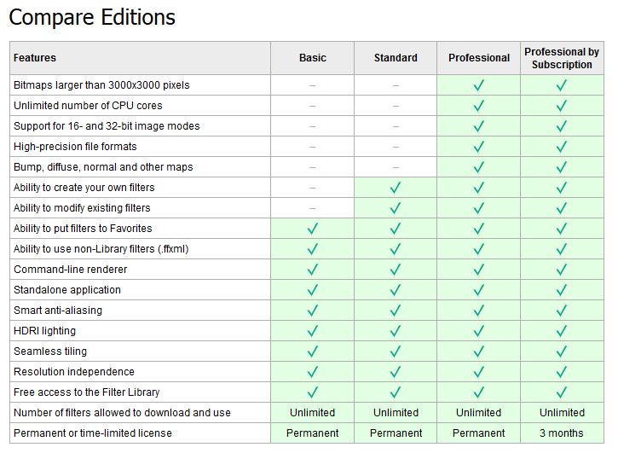The width and height of the screenshot is (618, 453).
Task: Click the 3 months license cell
Action: coord(562,433)
